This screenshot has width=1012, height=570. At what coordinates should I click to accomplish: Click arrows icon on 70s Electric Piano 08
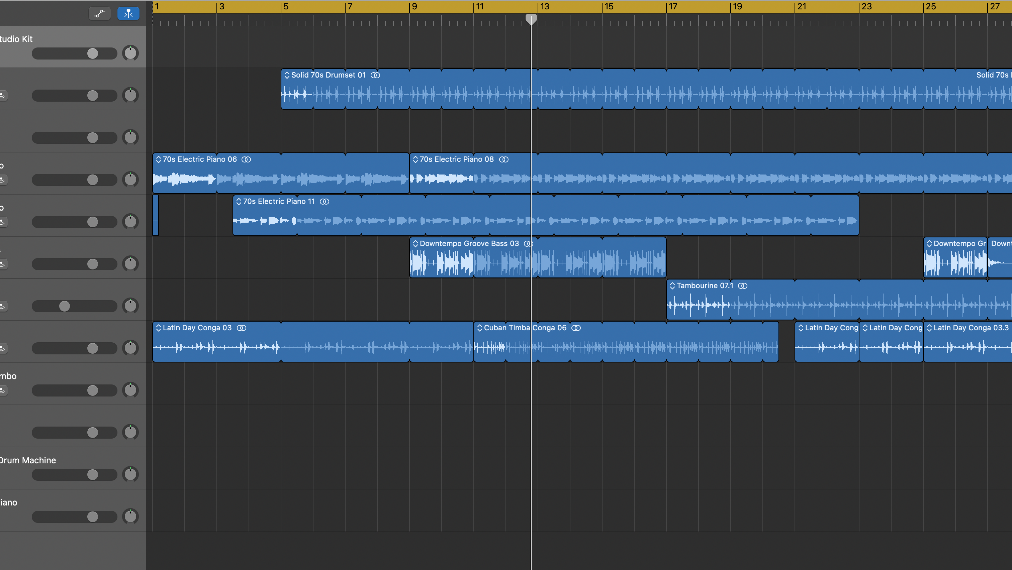click(x=415, y=159)
